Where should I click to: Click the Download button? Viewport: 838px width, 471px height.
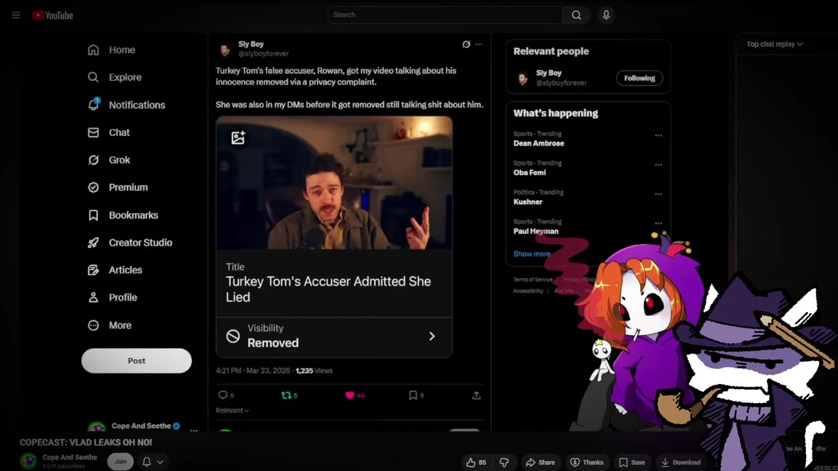tap(680, 462)
